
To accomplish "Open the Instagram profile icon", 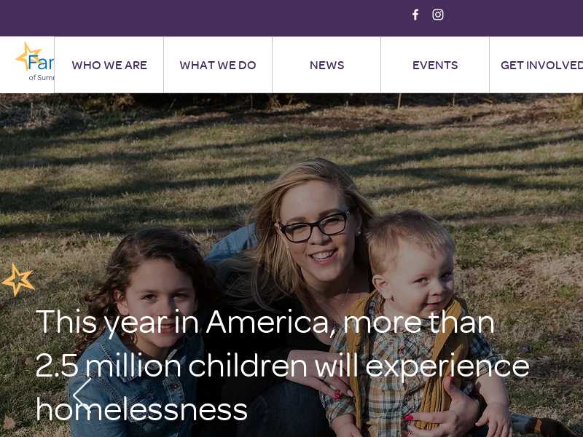I will point(438,15).
